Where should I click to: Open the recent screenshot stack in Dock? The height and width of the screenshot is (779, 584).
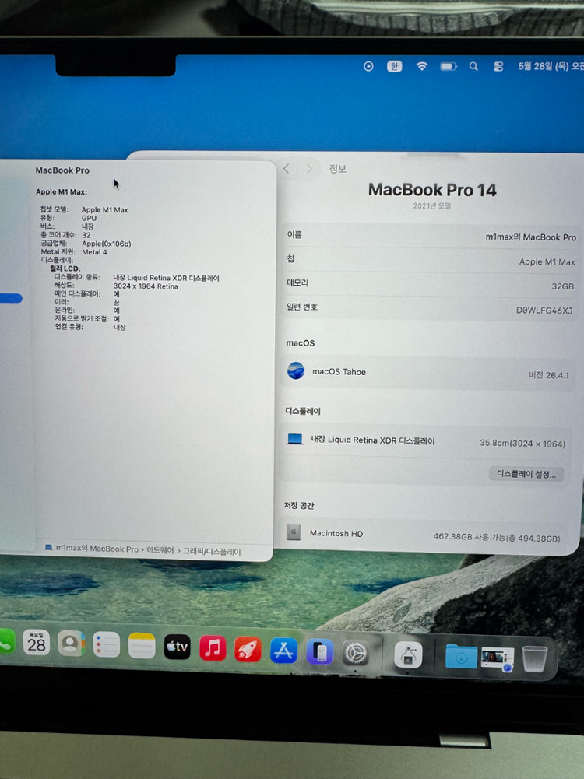[x=497, y=659]
